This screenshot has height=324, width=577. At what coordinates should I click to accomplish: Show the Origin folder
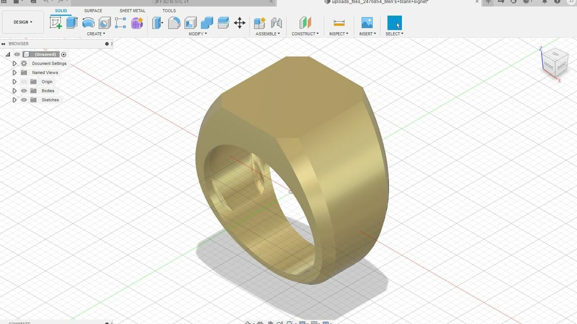pyautogui.click(x=24, y=82)
